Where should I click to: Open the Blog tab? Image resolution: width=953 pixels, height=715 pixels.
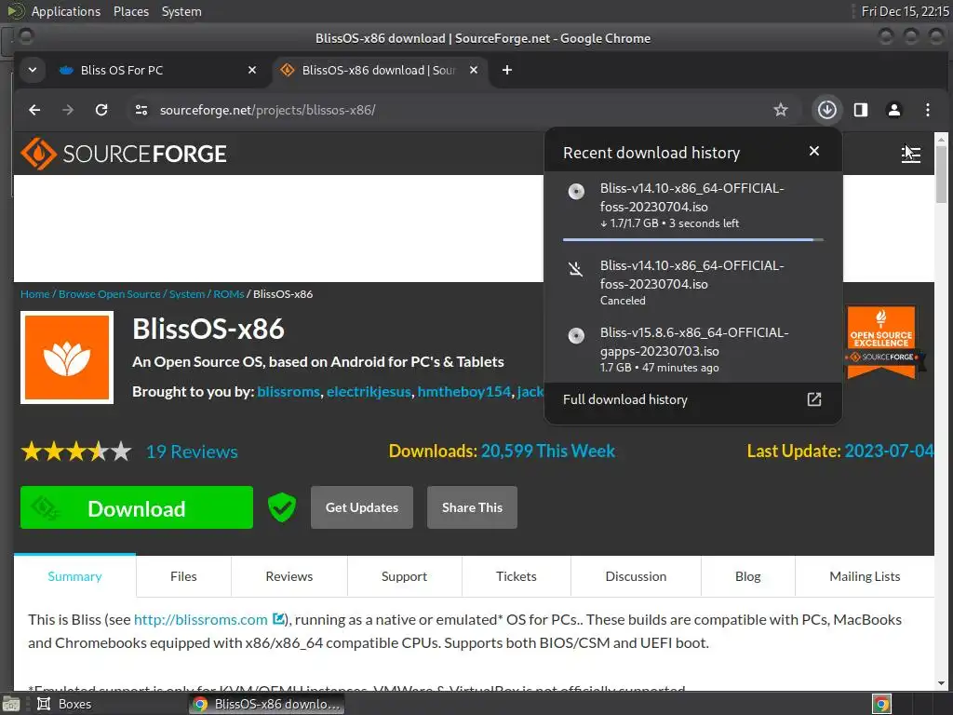point(747,576)
